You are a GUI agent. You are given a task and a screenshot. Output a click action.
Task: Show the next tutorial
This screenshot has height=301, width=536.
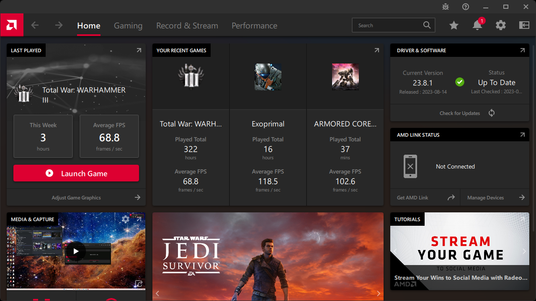[x=524, y=251]
